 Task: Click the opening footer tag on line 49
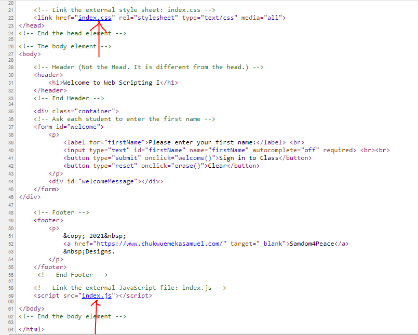click(48, 221)
